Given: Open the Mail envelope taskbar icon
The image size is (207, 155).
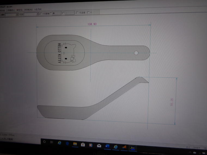Looking at the screenshot, I should 99,146.
